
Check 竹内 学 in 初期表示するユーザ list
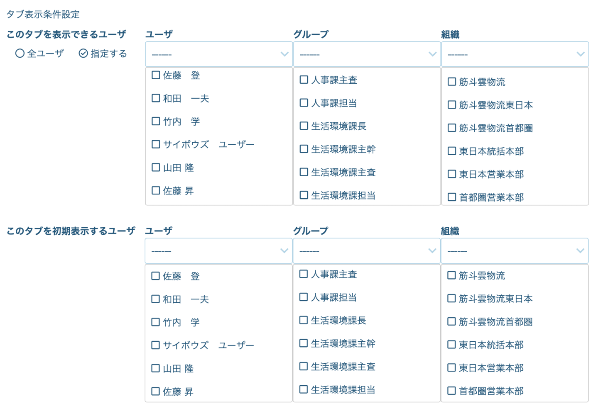156,322
